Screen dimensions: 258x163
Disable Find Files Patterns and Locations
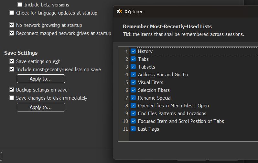tap(133, 113)
